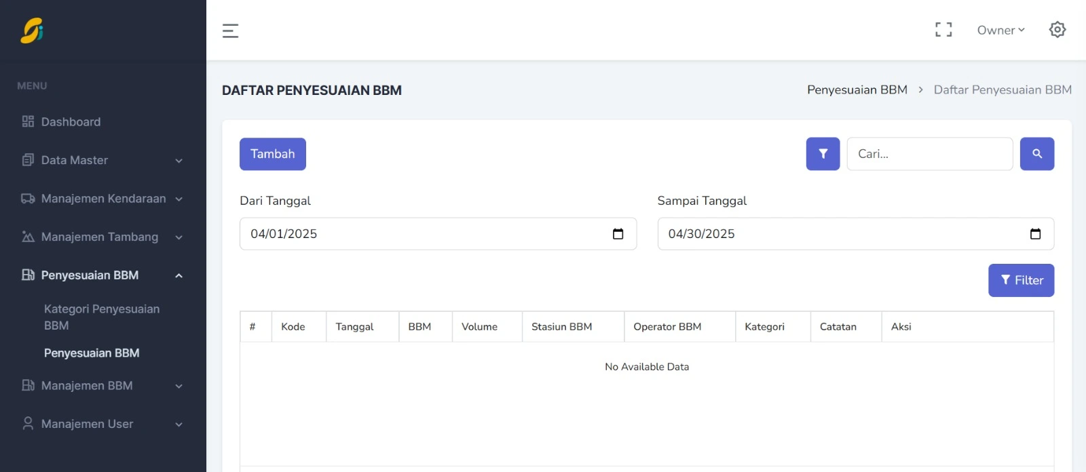Open settings gear in the top bar
Viewport: 1086px width, 472px height.
coord(1057,30)
